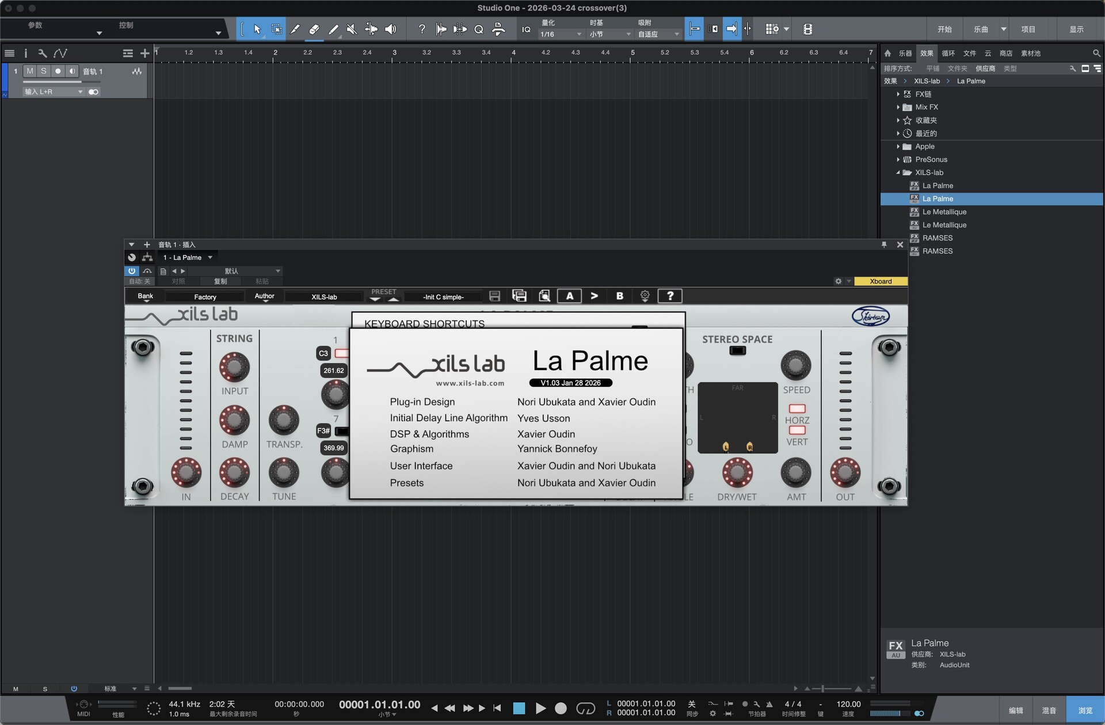Click the Xboard button

click(x=881, y=281)
